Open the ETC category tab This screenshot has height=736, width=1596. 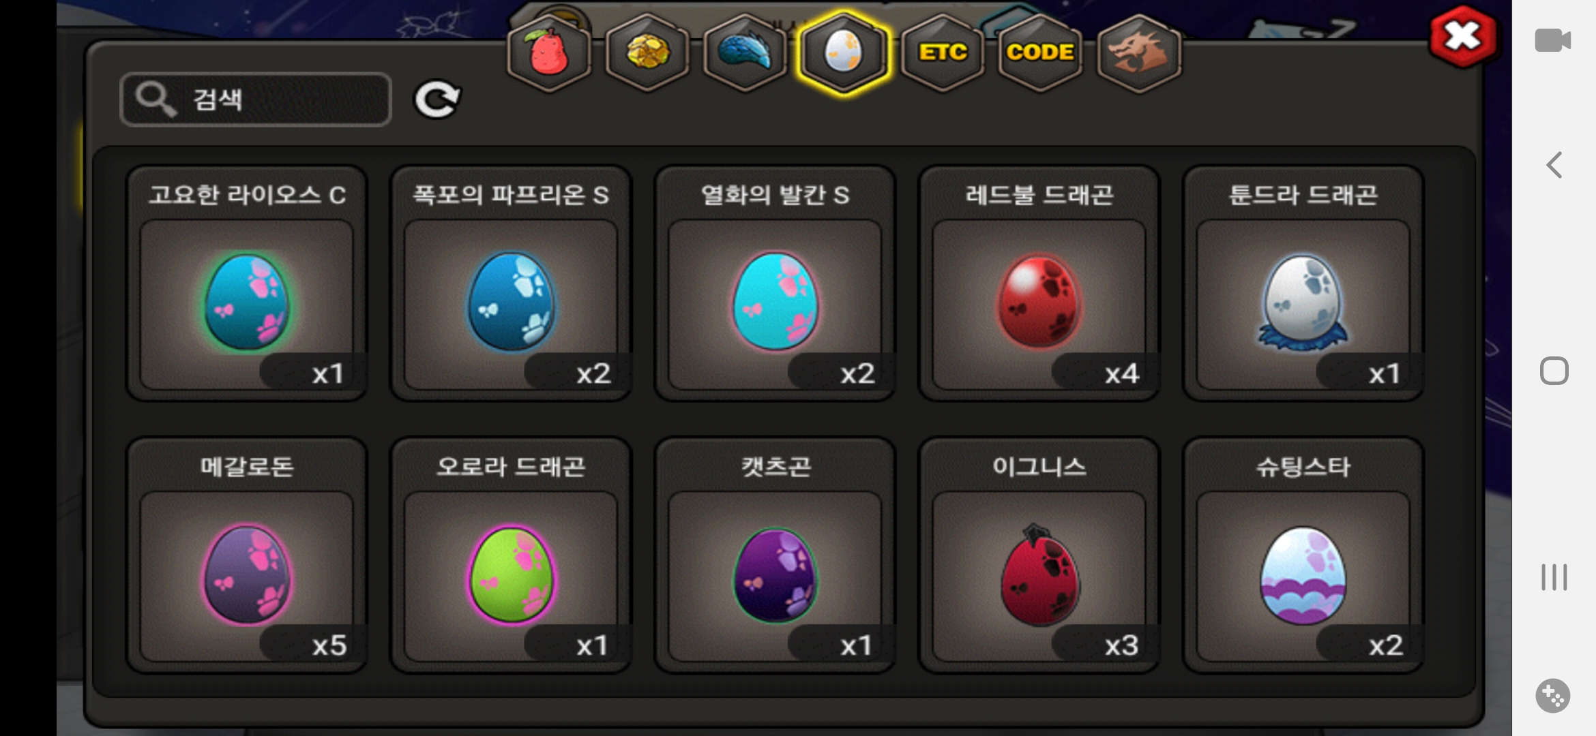click(x=943, y=53)
